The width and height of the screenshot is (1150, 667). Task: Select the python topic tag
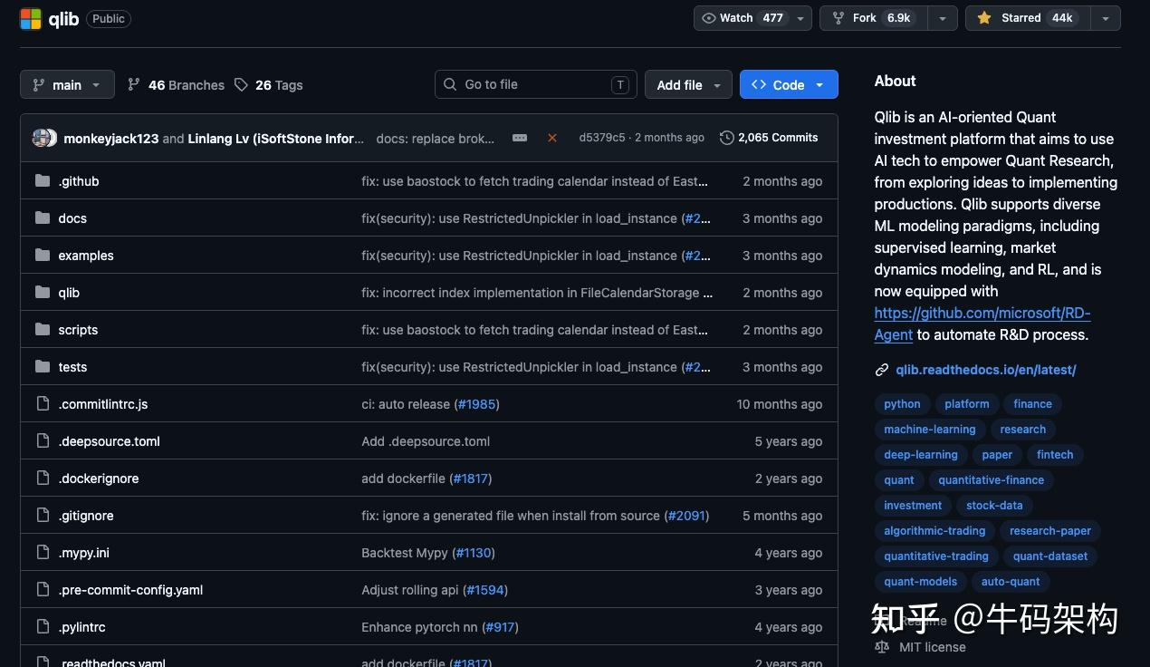(902, 404)
